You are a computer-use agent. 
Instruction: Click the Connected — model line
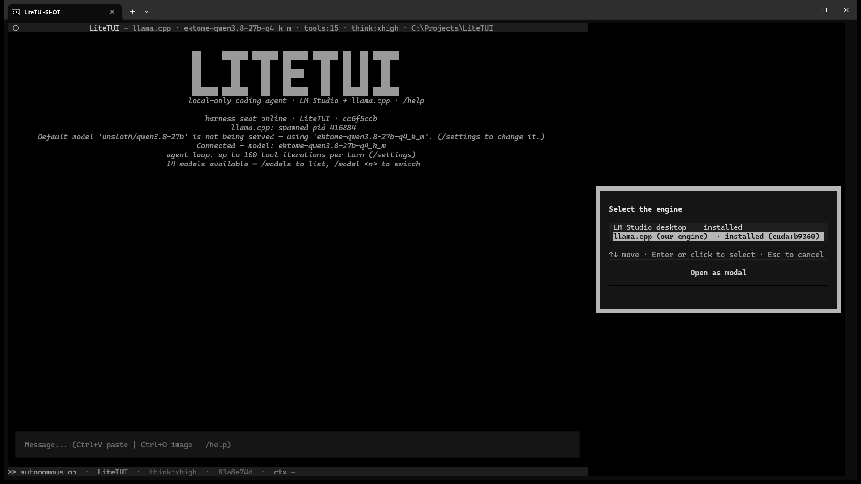(291, 146)
